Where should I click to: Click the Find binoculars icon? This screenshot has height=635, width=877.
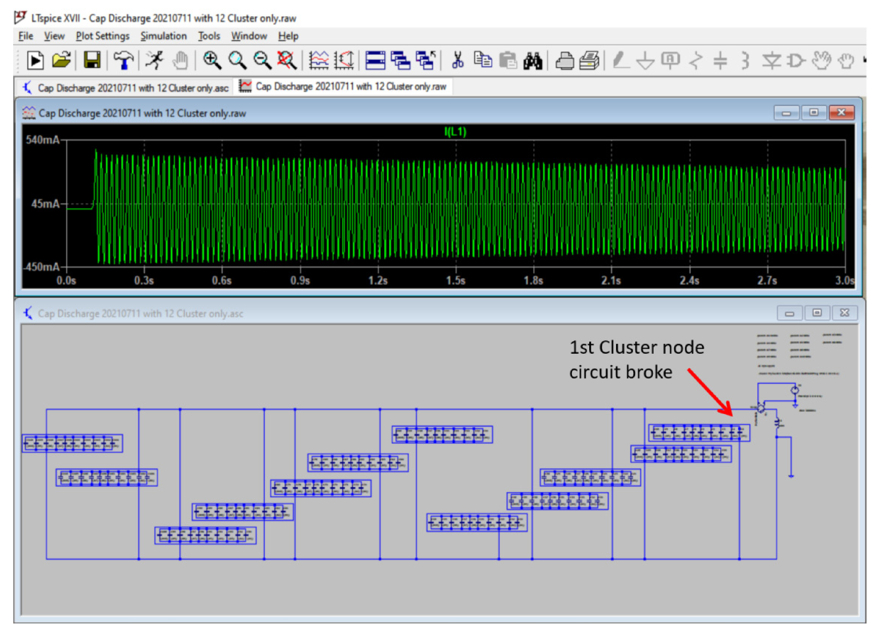click(533, 61)
